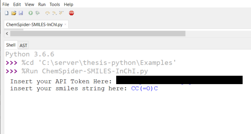The image size is (251, 134).
Task: Close the ChemSpider-SMILES-InChI.py editor tab
Action: [x=65, y=24]
